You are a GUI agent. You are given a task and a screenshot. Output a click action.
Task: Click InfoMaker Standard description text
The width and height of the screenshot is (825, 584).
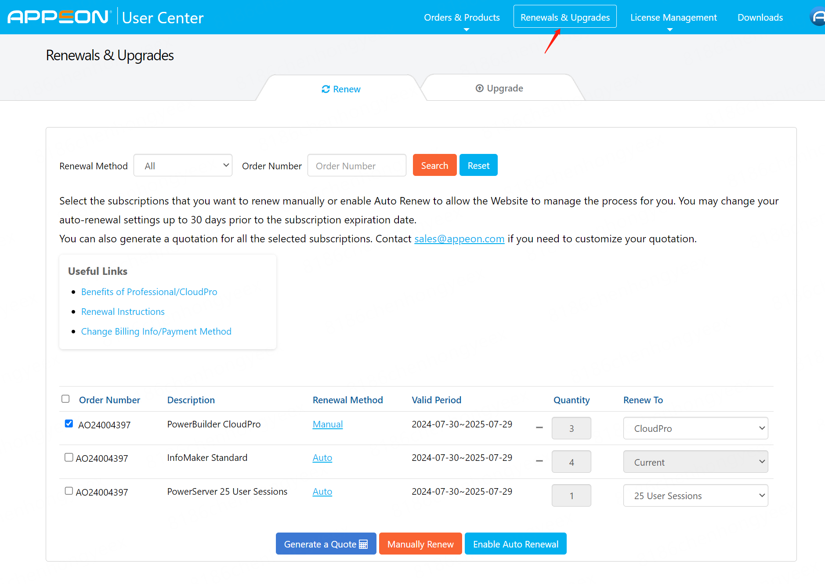(x=207, y=458)
